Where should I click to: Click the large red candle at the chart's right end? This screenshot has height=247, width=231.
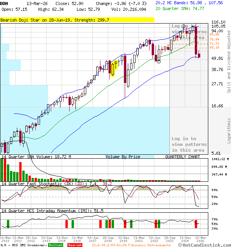[196, 41]
